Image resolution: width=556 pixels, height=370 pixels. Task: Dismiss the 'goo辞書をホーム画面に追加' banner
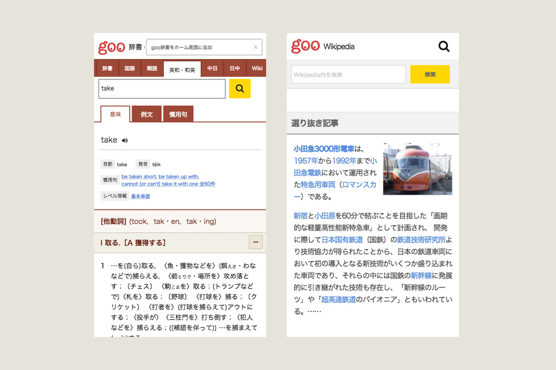point(255,47)
